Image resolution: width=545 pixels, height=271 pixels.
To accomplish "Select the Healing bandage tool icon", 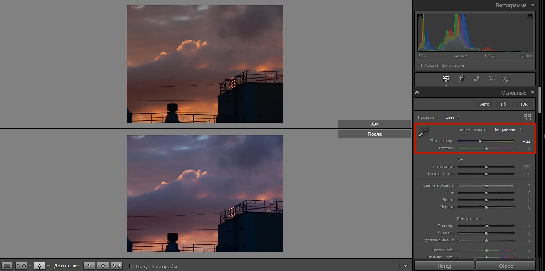I will tap(476, 79).
